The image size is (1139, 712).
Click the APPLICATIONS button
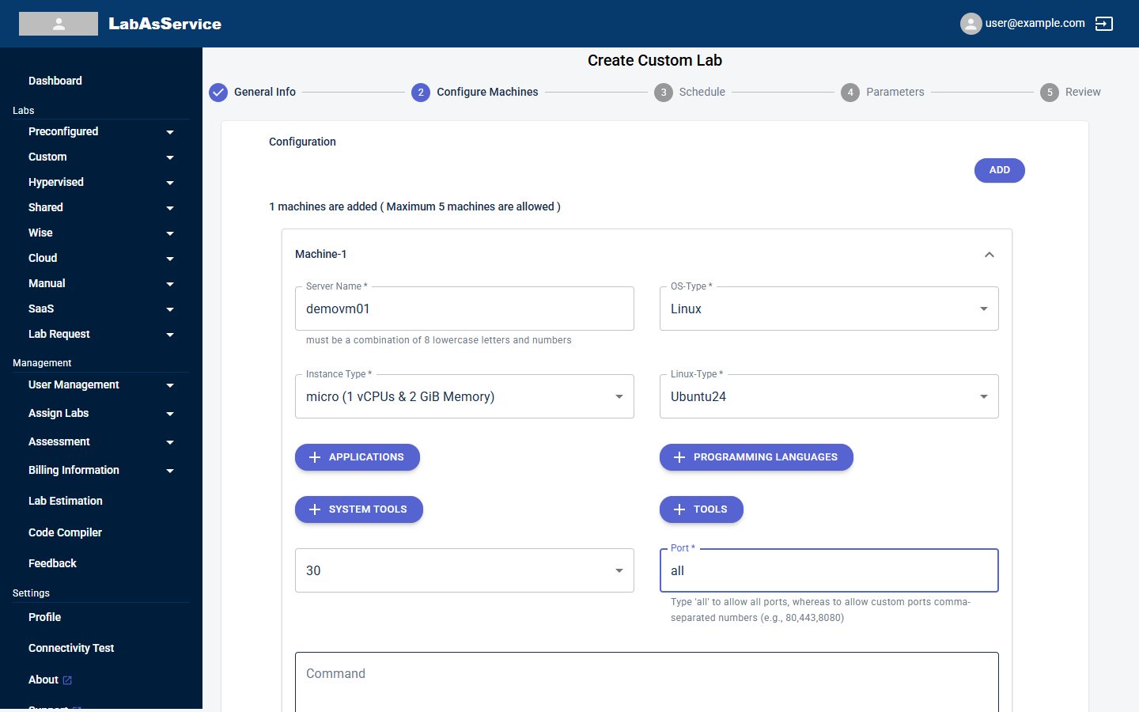click(358, 457)
